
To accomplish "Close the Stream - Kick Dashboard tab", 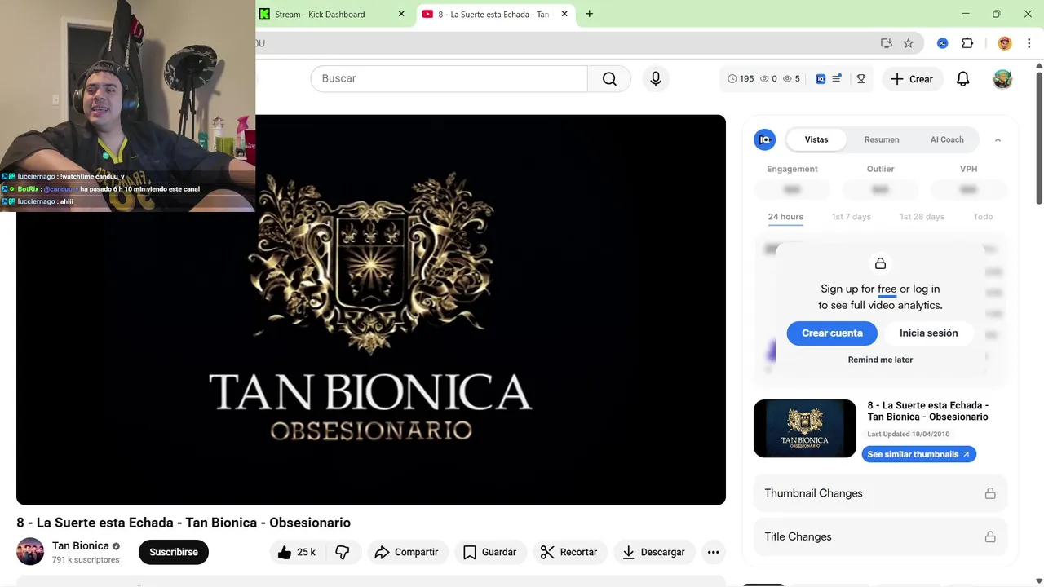I will 401,14.
